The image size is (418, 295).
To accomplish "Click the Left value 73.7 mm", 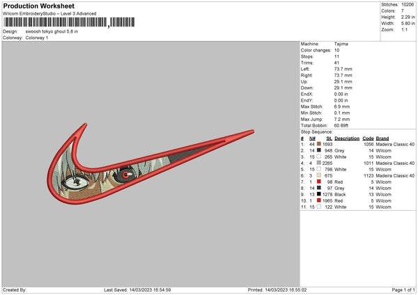I will pyautogui.click(x=343, y=69).
